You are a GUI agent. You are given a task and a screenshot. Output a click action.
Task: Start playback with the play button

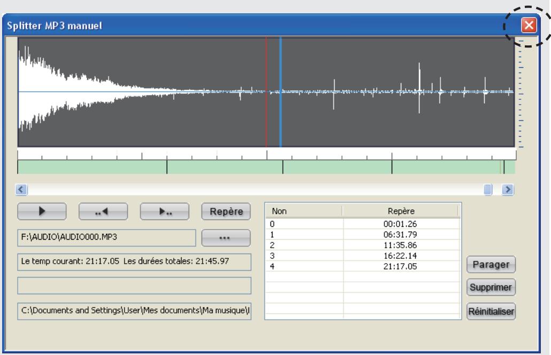[x=42, y=211]
